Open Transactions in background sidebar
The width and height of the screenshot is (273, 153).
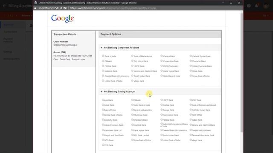(10, 32)
